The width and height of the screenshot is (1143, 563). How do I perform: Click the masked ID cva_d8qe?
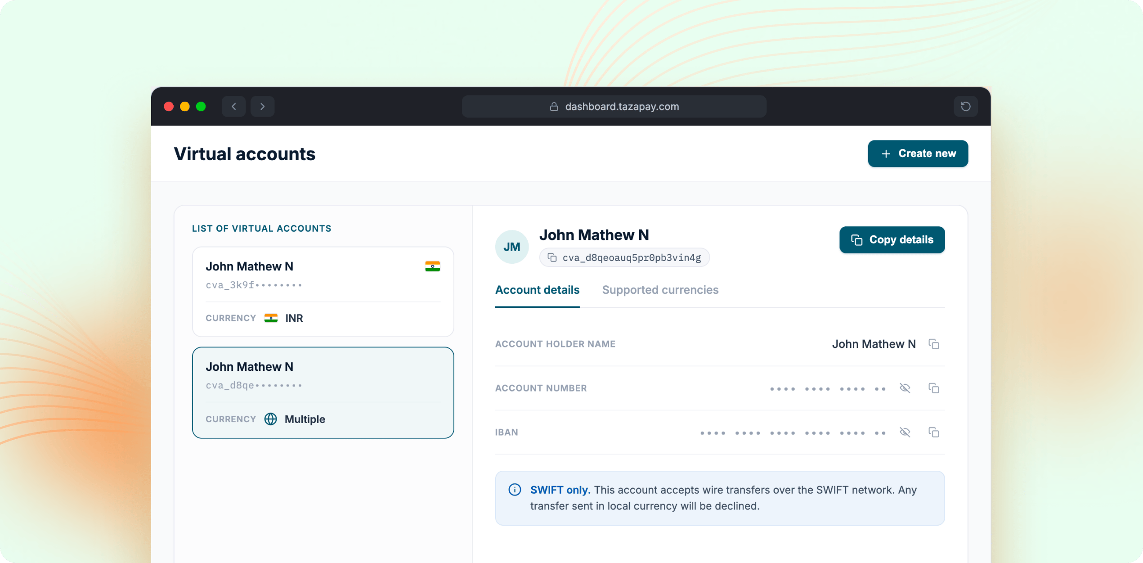pyautogui.click(x=254, y=385)
